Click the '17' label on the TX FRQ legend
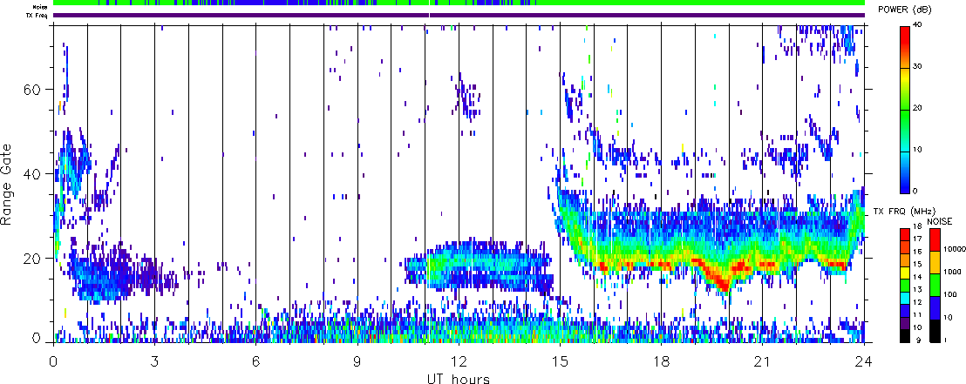966x384 pixels. click(916, 239)
